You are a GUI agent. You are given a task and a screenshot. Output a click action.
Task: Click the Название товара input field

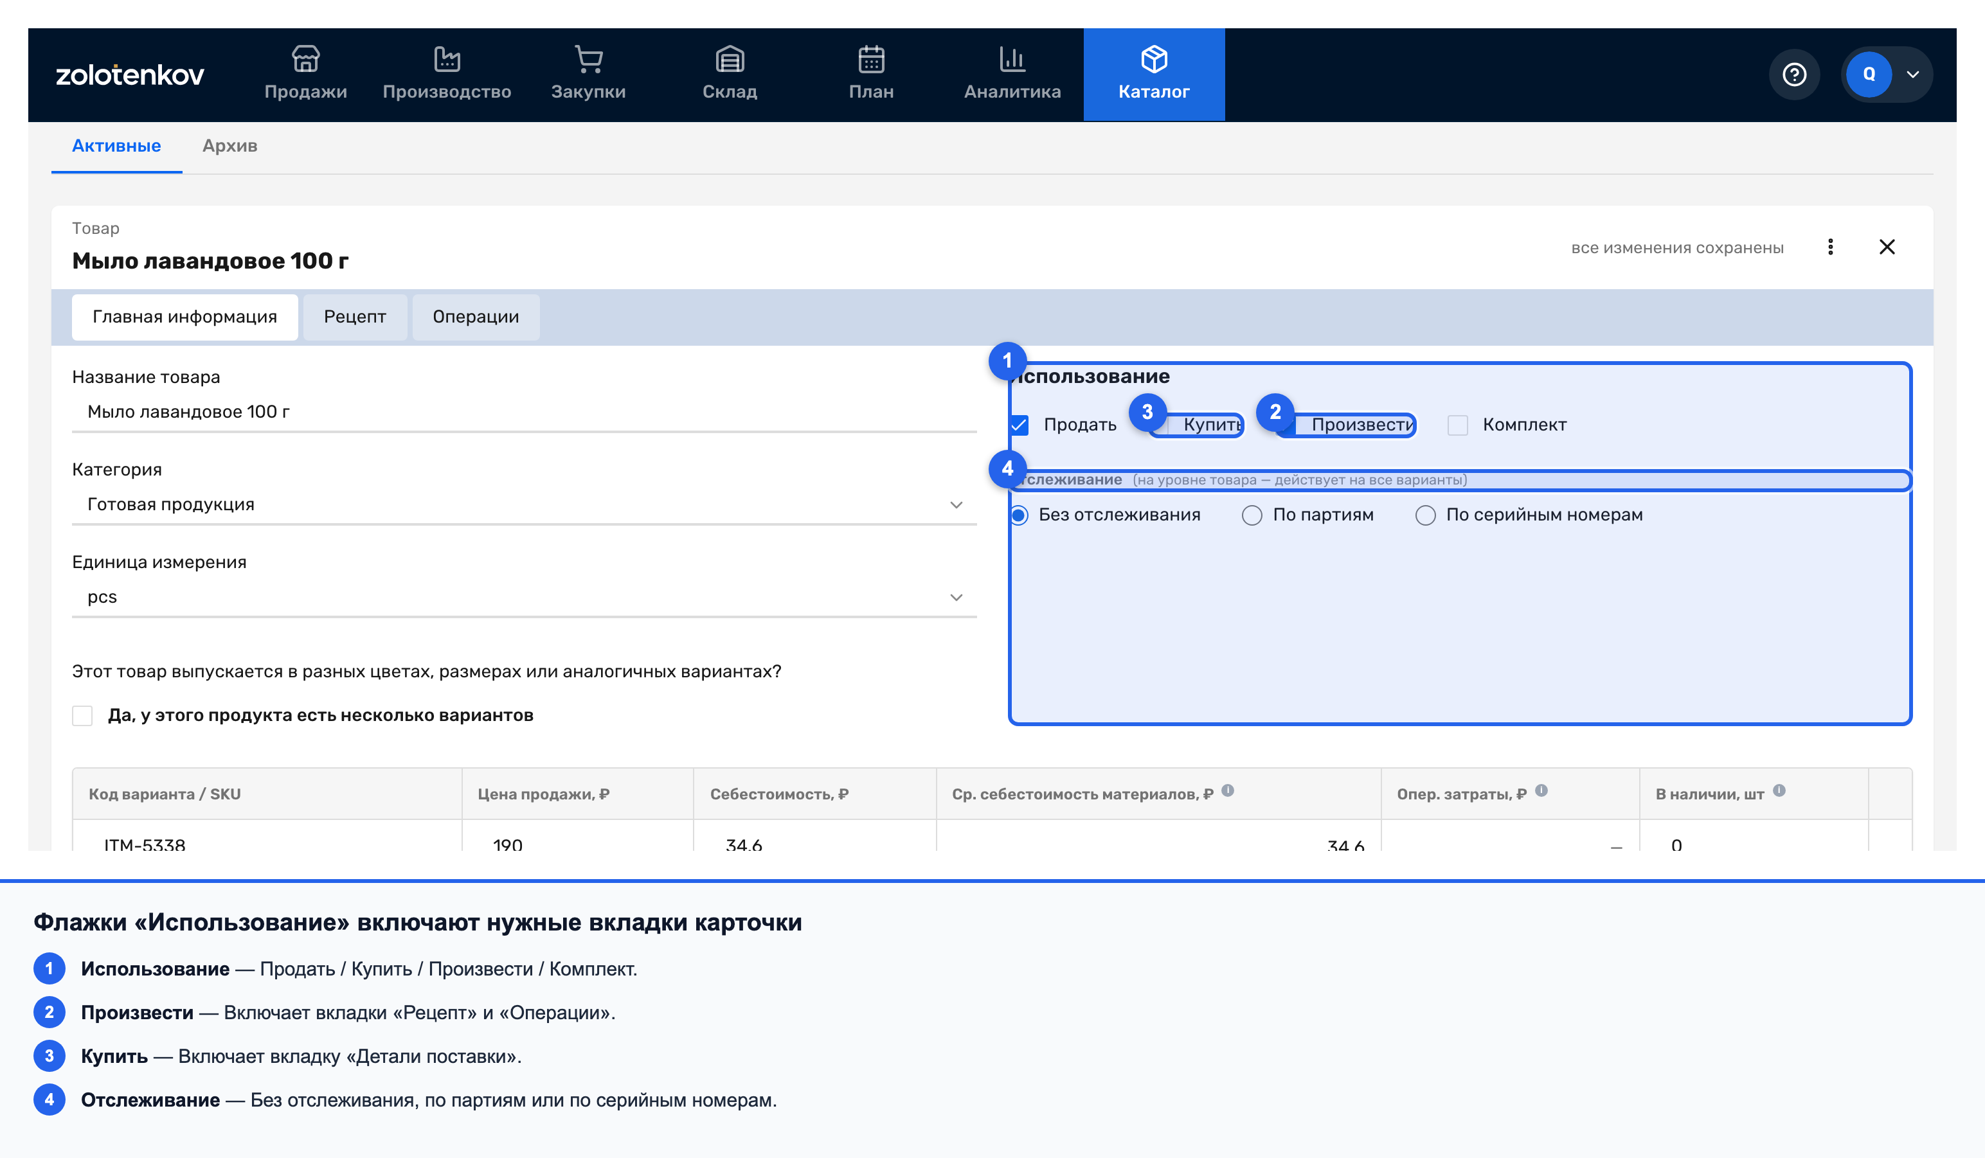(524, 413)
